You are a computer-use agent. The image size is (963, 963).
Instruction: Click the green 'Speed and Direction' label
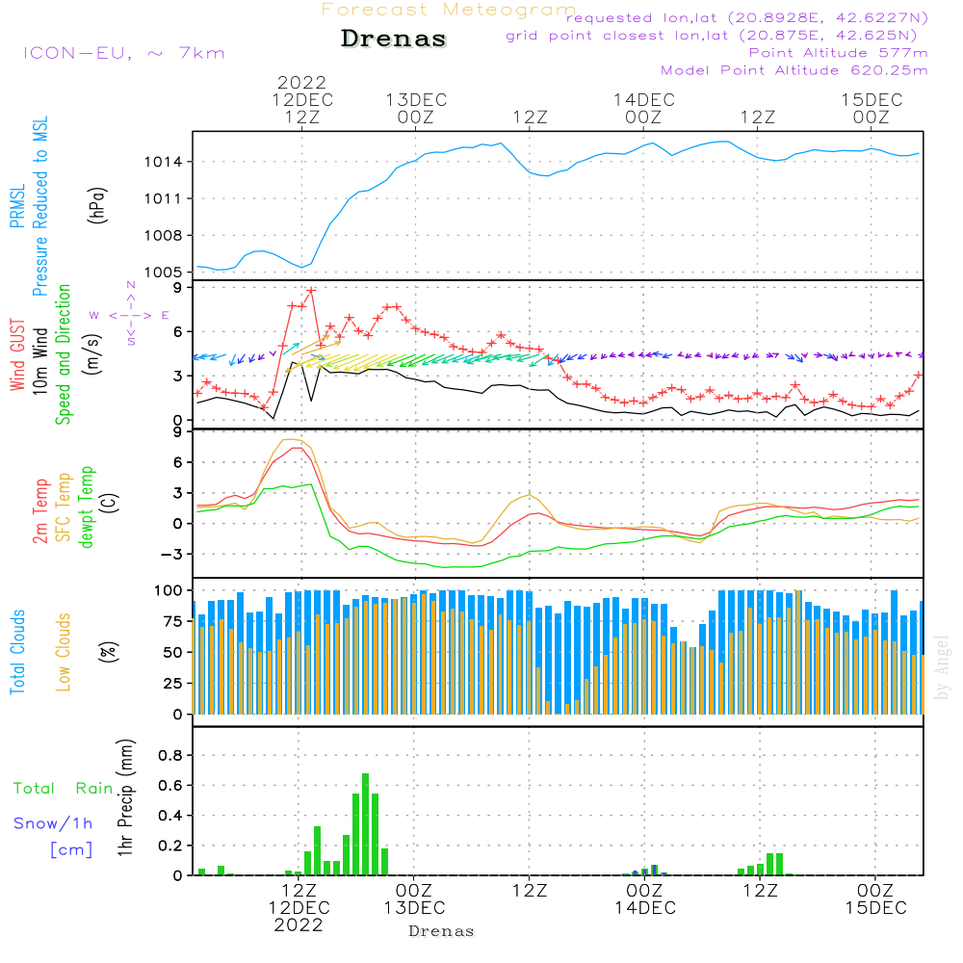[x=64, y=354]
